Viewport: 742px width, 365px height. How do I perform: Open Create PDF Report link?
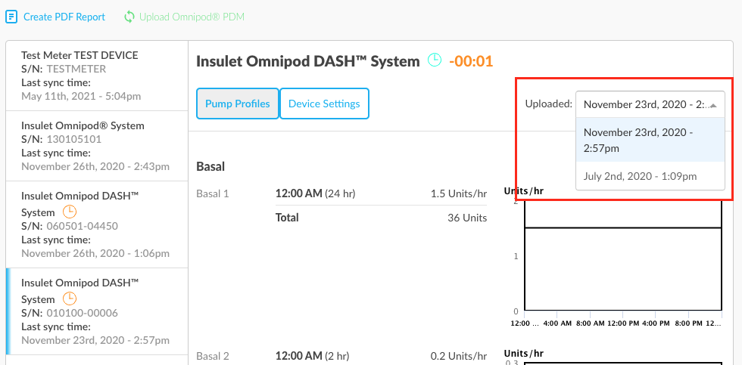pos(64,17)
